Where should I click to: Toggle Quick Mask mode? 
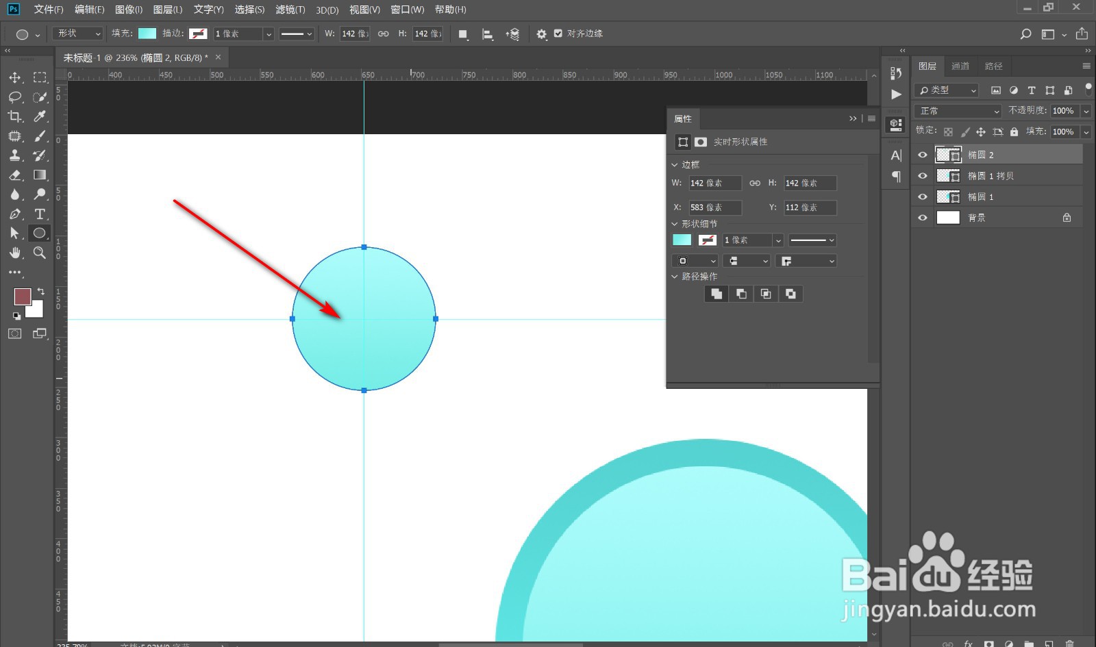click(x=15, y=333)
